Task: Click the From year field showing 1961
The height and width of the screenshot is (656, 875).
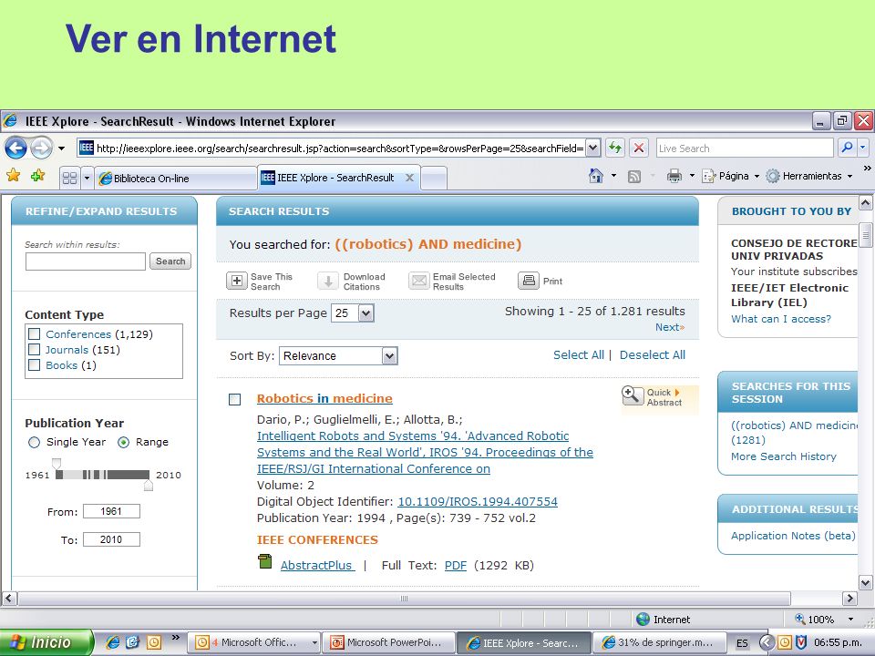Action: [x=111, y=511]
